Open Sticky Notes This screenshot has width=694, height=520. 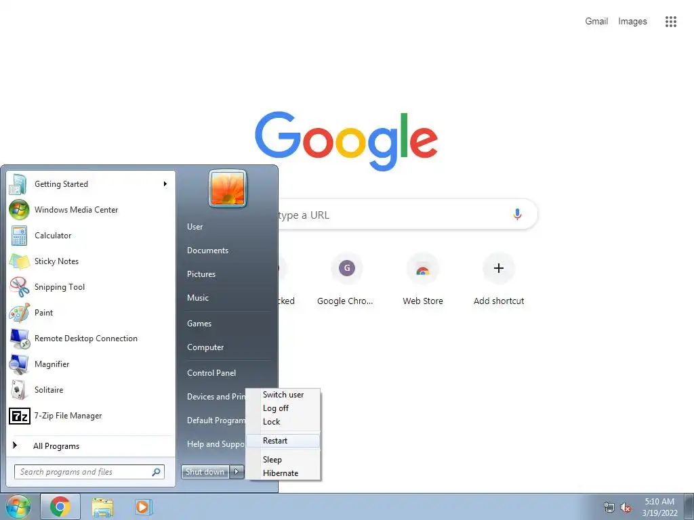click(91, 261)
